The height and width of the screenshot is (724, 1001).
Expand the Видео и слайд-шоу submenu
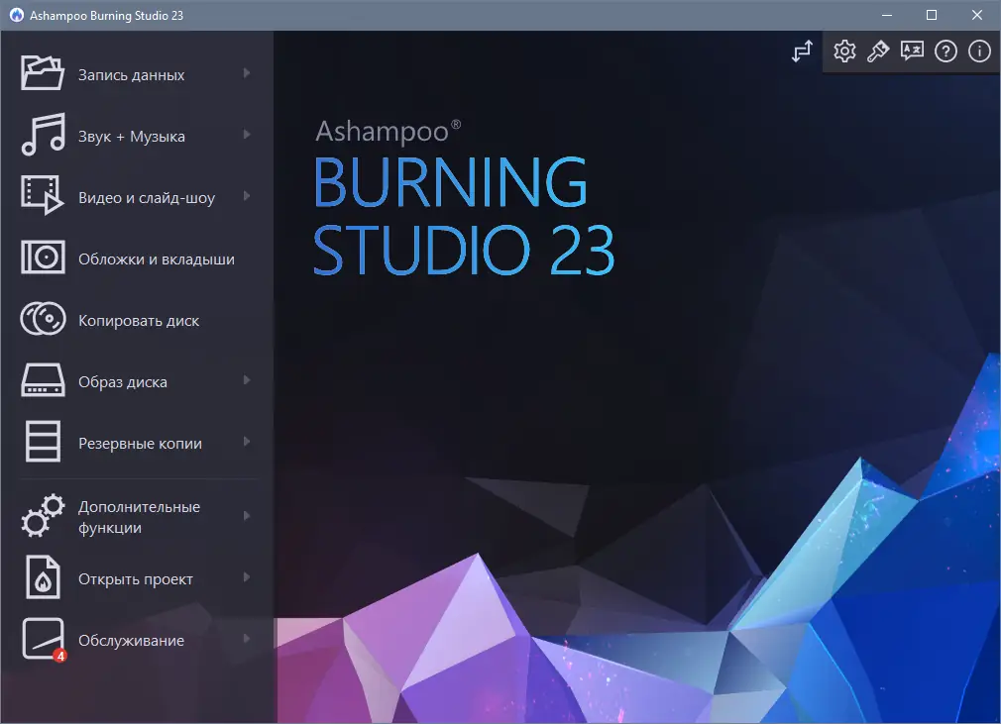coord(248,196)
